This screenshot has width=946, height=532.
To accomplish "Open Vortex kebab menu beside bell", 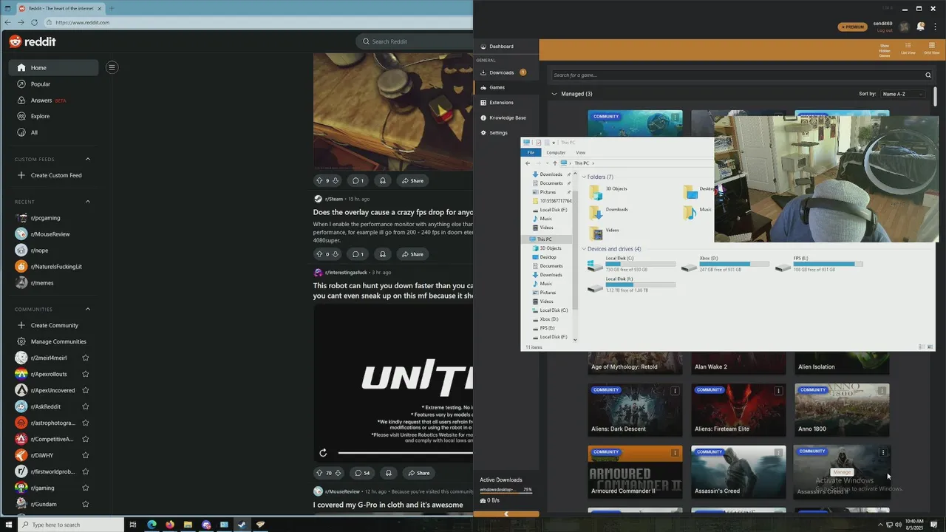I will pos(935,27).
